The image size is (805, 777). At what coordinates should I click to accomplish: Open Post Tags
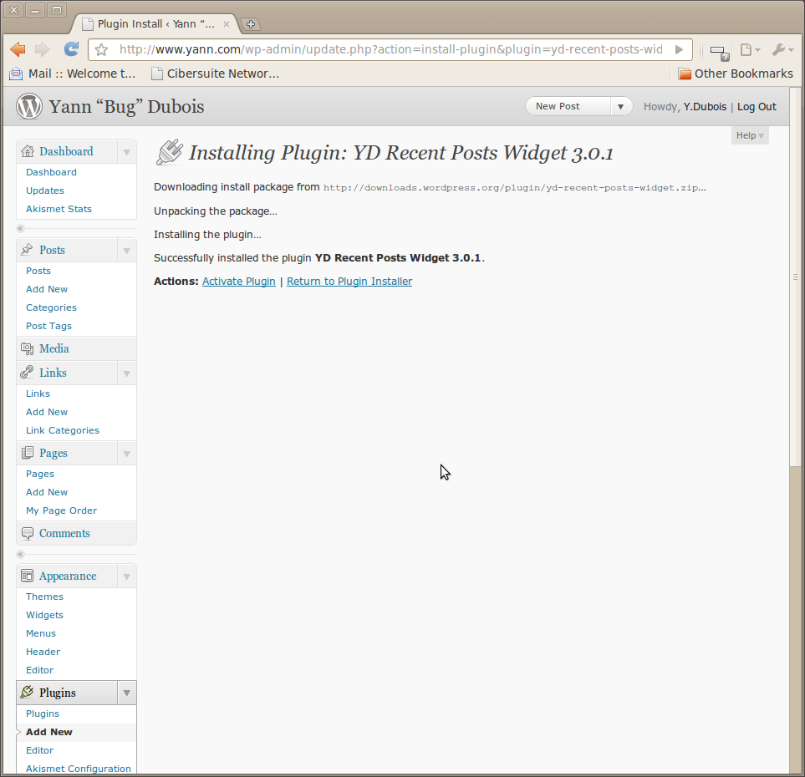coord(48,326)
